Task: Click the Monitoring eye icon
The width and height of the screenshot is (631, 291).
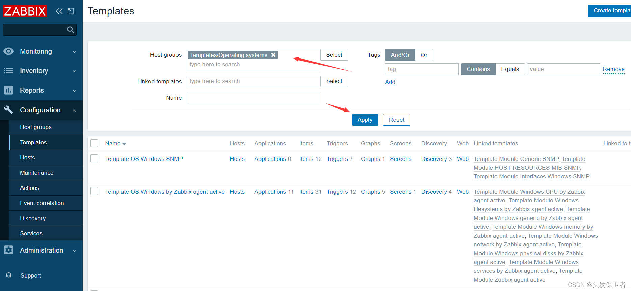Action: click(8, 51)
